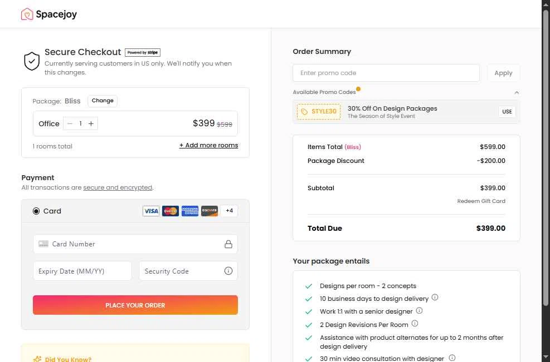Click the STYLE30 promo code tag
550x362 pixels.
(319, 112)
